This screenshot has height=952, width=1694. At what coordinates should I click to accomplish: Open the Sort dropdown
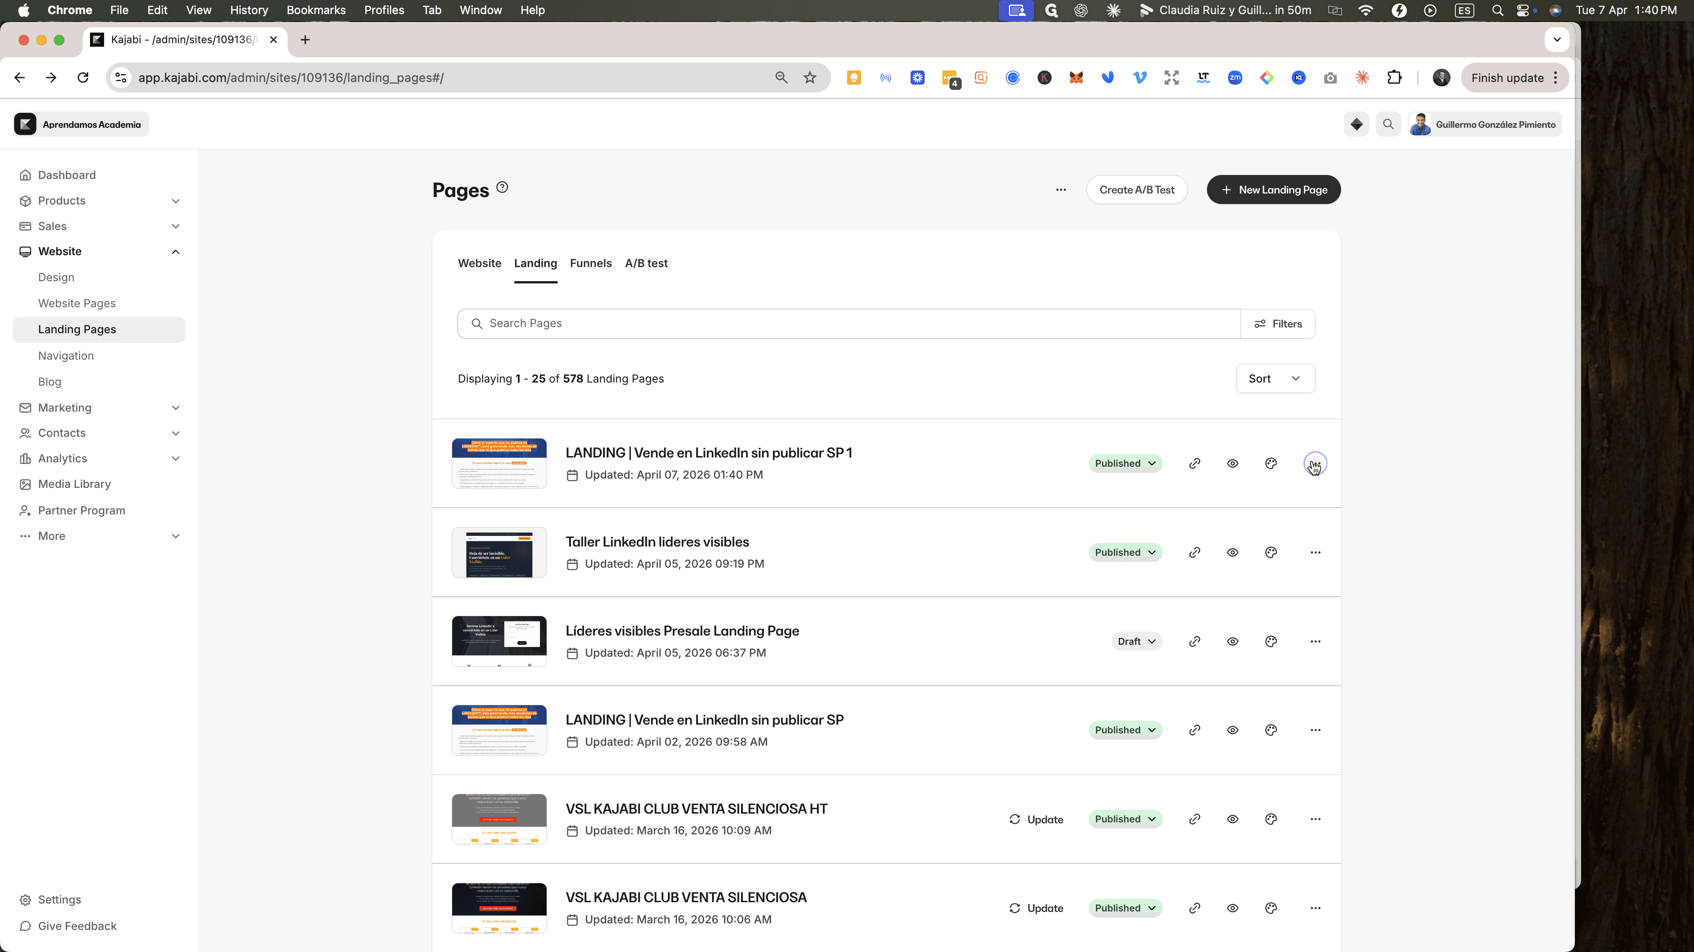1274,379
